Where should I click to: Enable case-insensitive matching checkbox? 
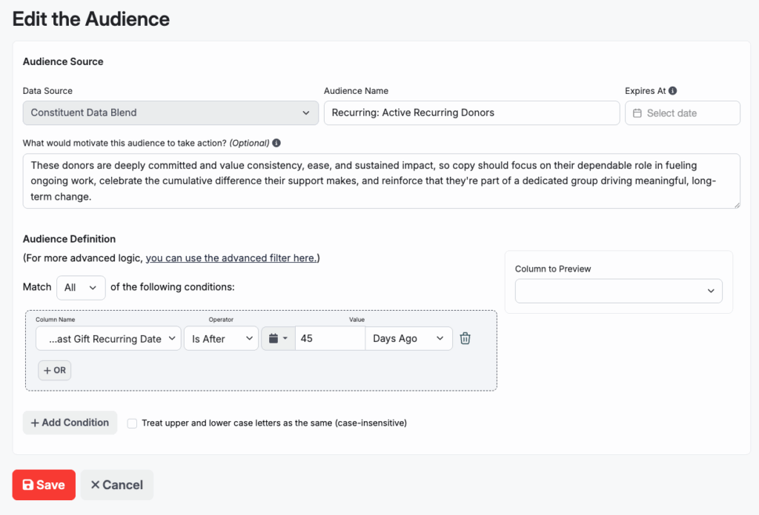(132, 423)
